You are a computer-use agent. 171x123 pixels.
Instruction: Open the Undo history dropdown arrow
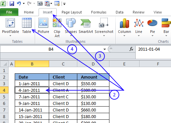click(x=24, y=4)
